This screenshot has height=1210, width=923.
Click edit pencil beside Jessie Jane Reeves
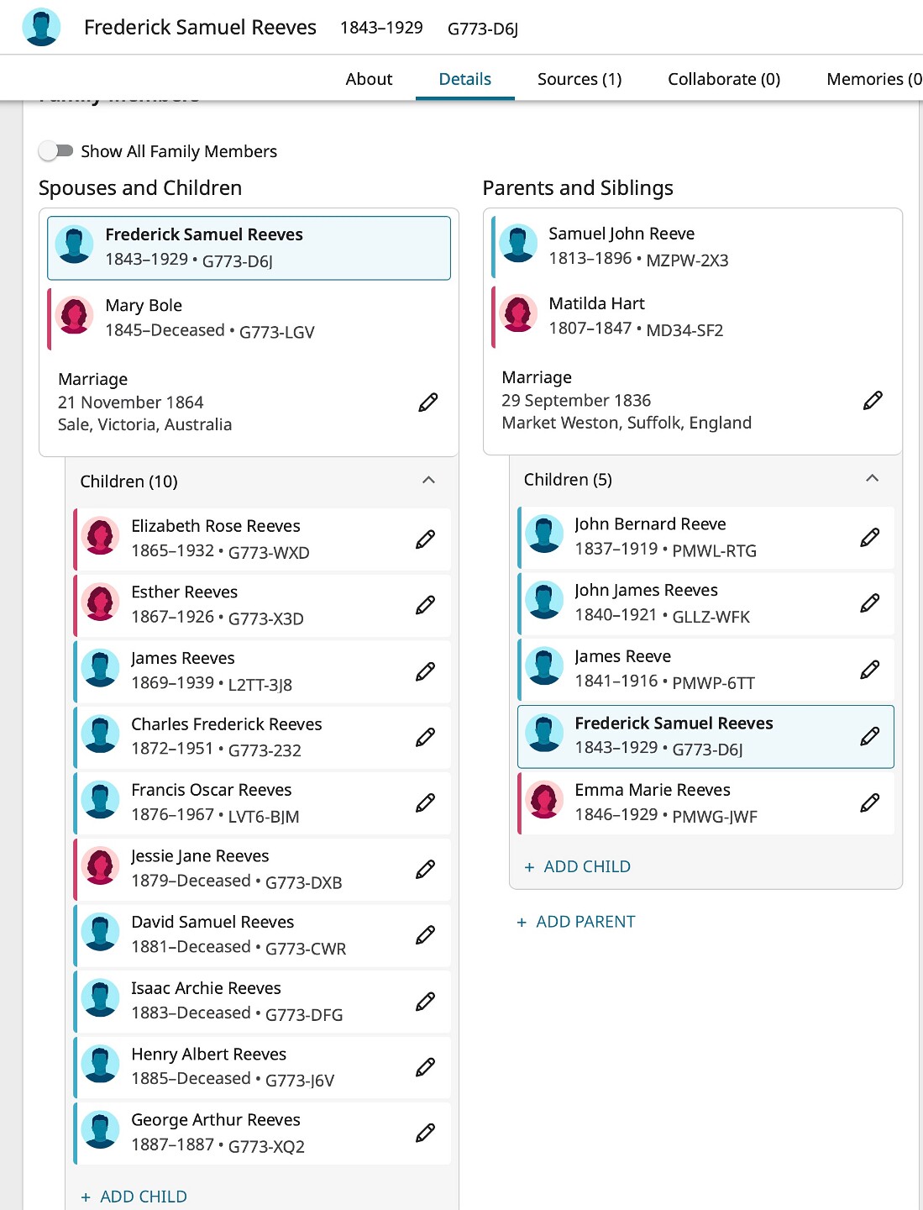(426, 869)
